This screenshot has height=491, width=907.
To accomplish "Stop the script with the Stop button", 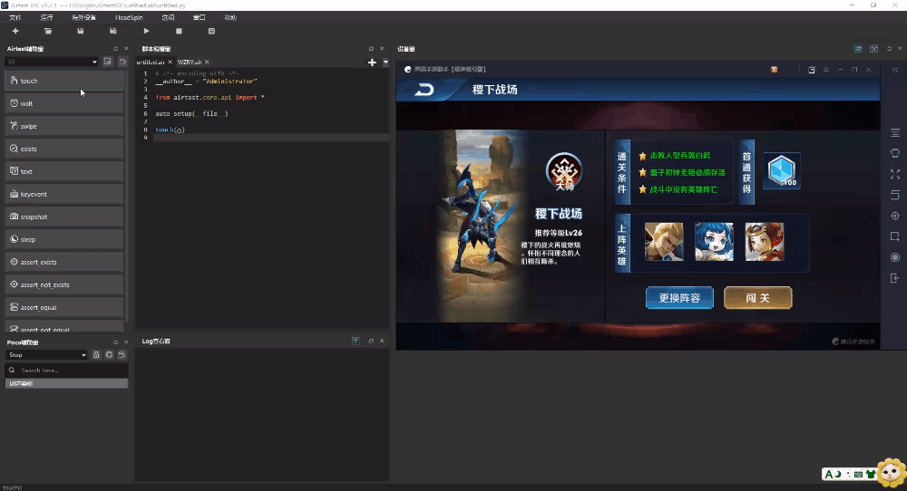I will tap(179, 31).
